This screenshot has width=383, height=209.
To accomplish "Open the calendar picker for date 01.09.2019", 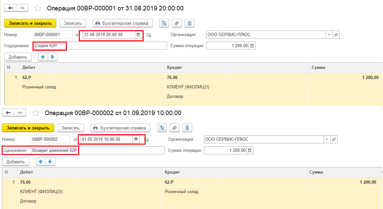I will [x=136, y=139].
